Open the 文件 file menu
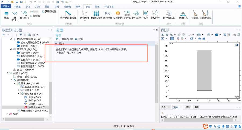Image resolution: width=242 pixels, height=130 pixels. (5, 6)
